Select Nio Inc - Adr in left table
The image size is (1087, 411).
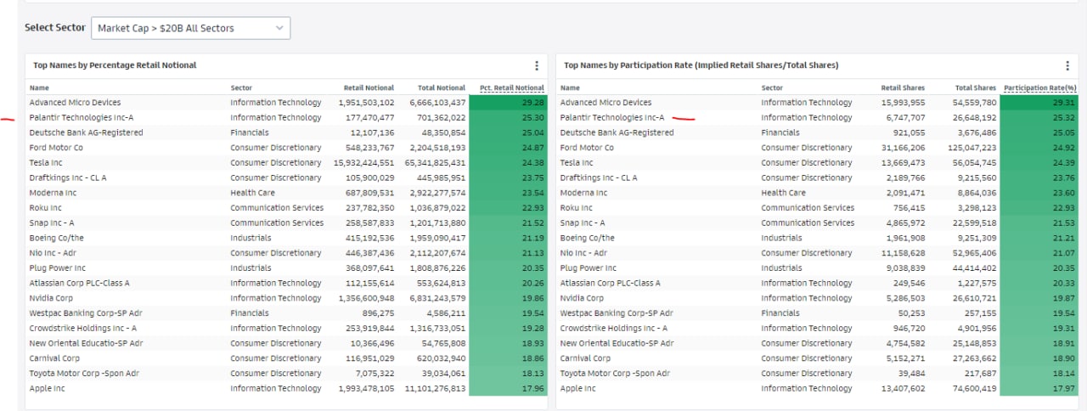(x=54, y=253)
